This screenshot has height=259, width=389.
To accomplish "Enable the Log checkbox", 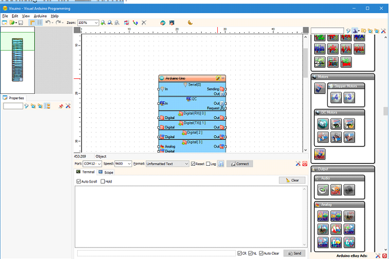I will click(208, 164).
